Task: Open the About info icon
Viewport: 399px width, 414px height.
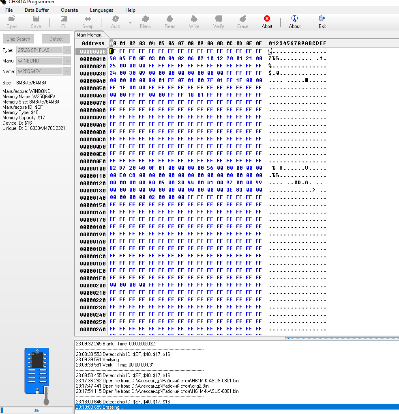Action: (294, 19)
